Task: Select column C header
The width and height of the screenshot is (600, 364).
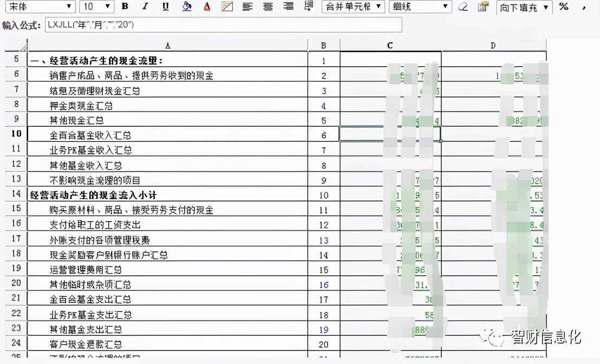Action: 390,45
